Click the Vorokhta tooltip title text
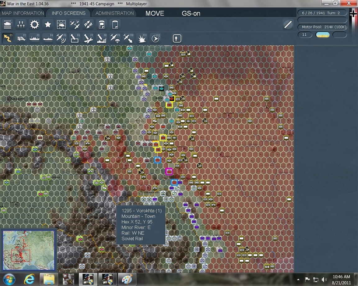 coord(142,211)
